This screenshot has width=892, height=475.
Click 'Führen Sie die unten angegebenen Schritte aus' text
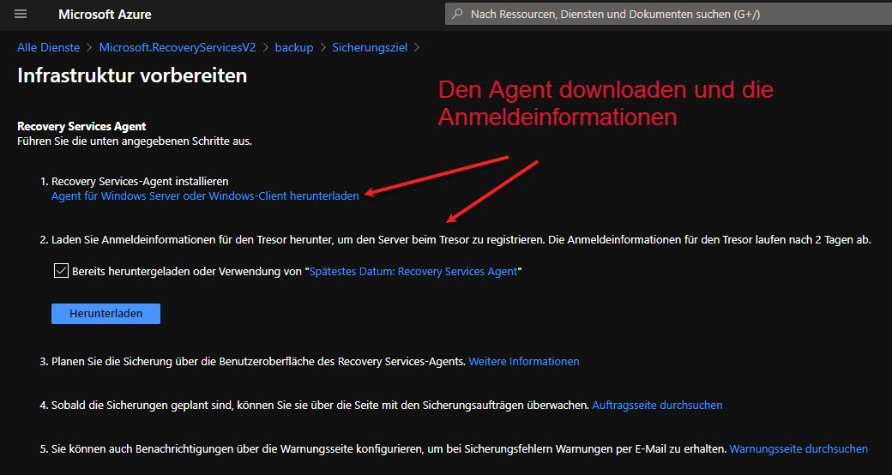pos(135,141)
